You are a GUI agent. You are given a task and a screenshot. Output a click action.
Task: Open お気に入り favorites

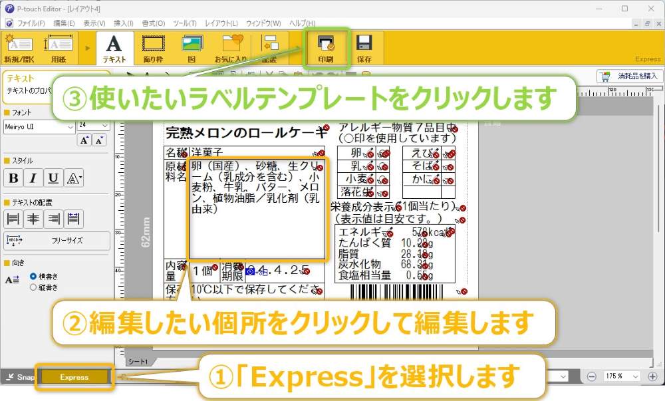pyautogui.click(x=231, y=47)
